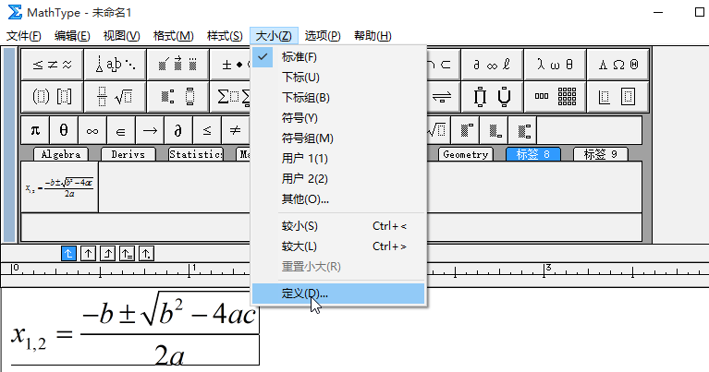Open the 帮助(H) menu
709x372 pixels.
(373, 36)
